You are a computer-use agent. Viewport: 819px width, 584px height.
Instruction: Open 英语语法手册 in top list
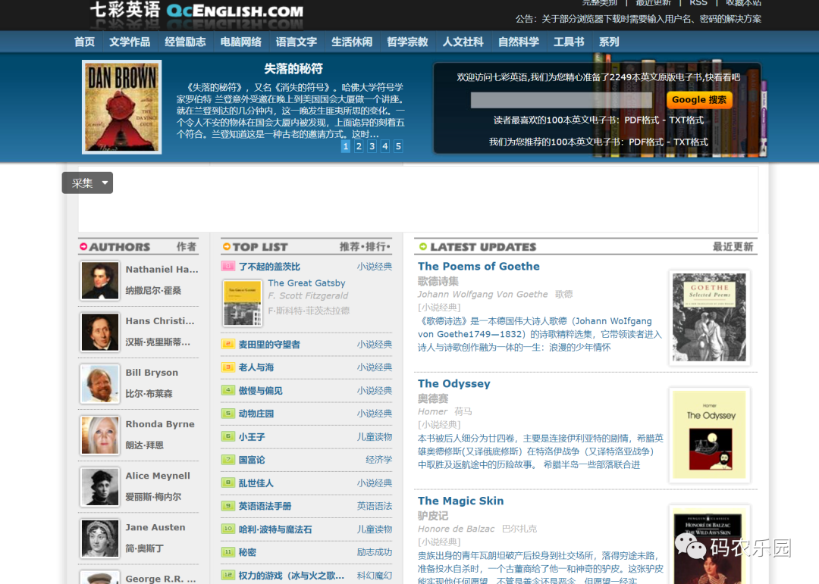[265, 506]
